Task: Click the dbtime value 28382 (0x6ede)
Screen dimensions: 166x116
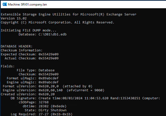Action: coord(52,106)
